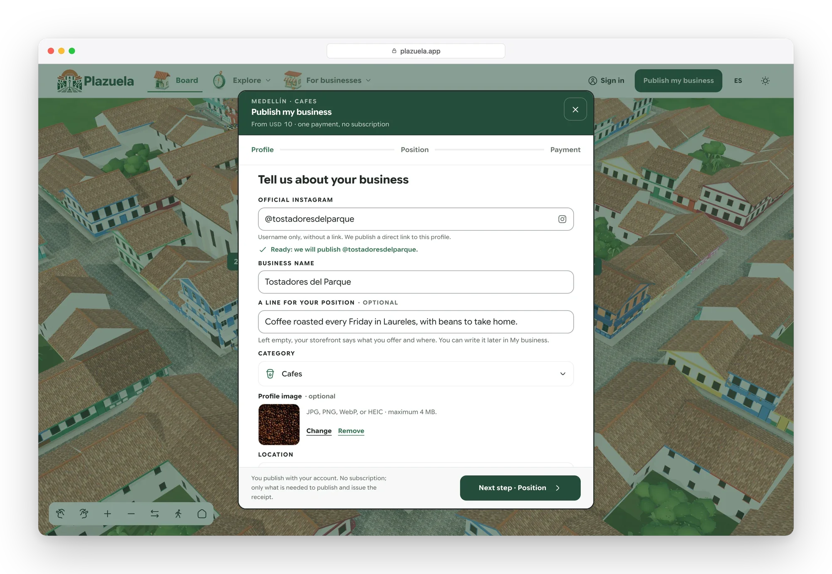
Task: Click the 'MEDELLÍN · CAFES' header label
Action: coord(284,101)
